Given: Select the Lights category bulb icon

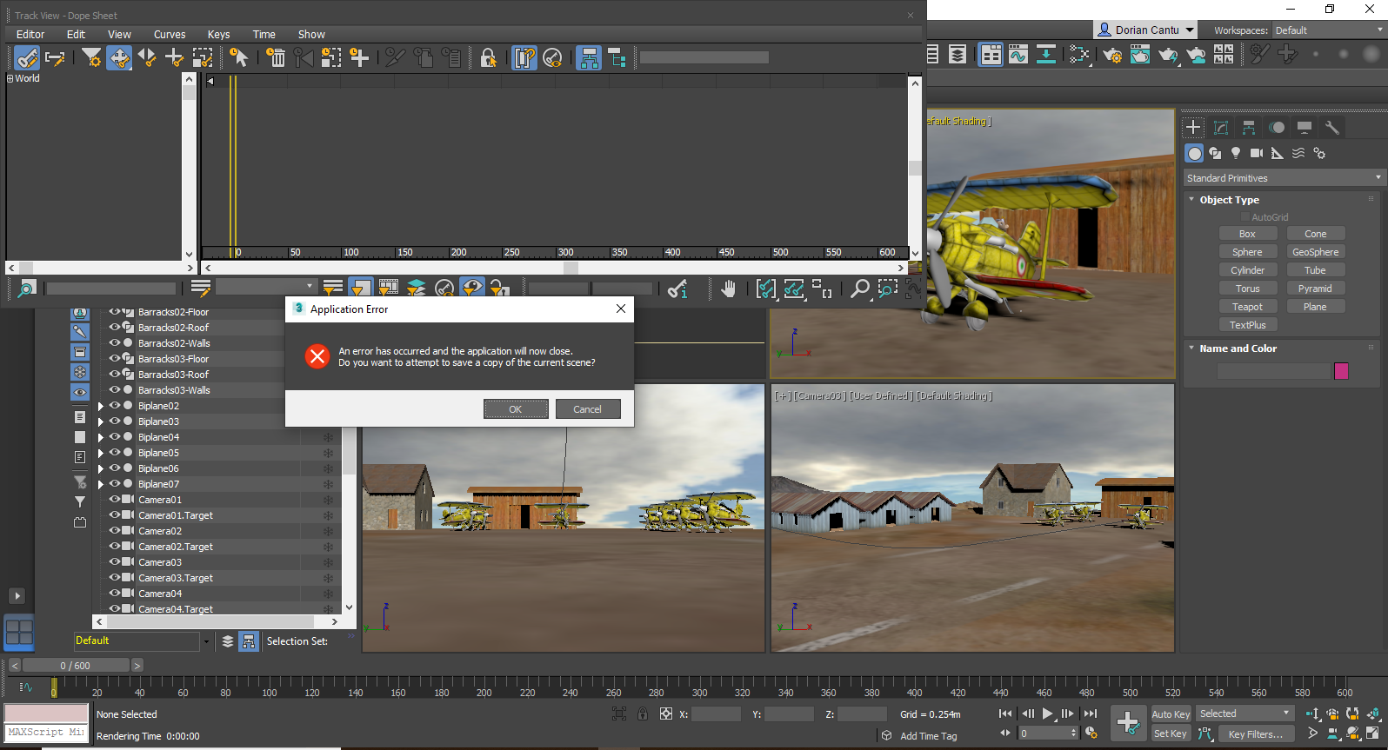Looking at the screenshot, I should pos(1236,153).
